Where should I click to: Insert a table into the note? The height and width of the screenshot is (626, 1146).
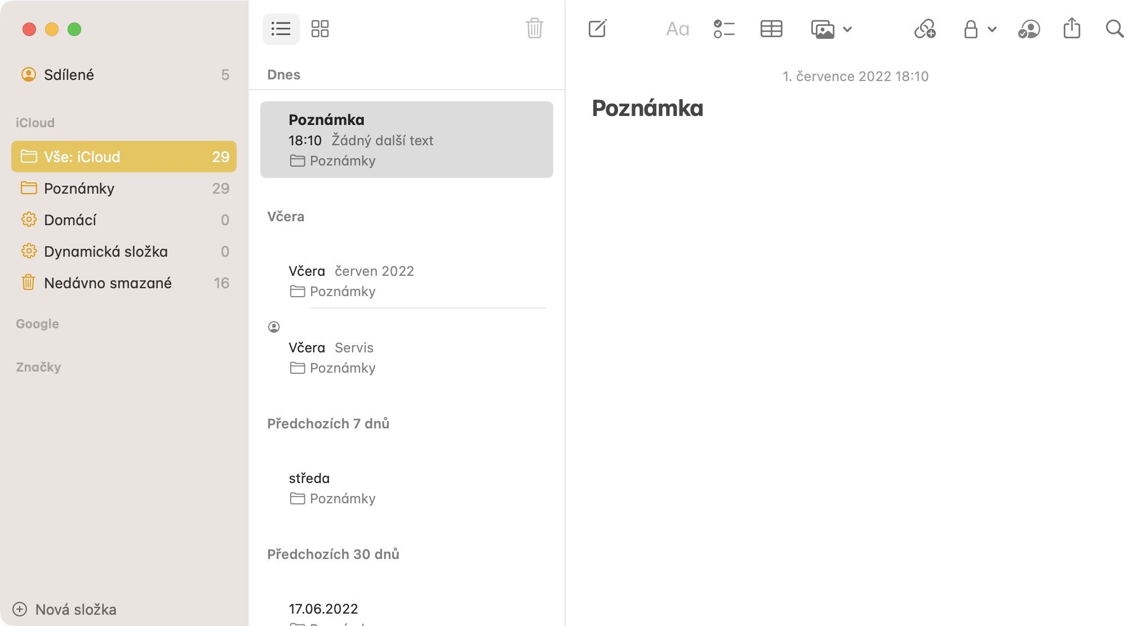tap(771, 29)
